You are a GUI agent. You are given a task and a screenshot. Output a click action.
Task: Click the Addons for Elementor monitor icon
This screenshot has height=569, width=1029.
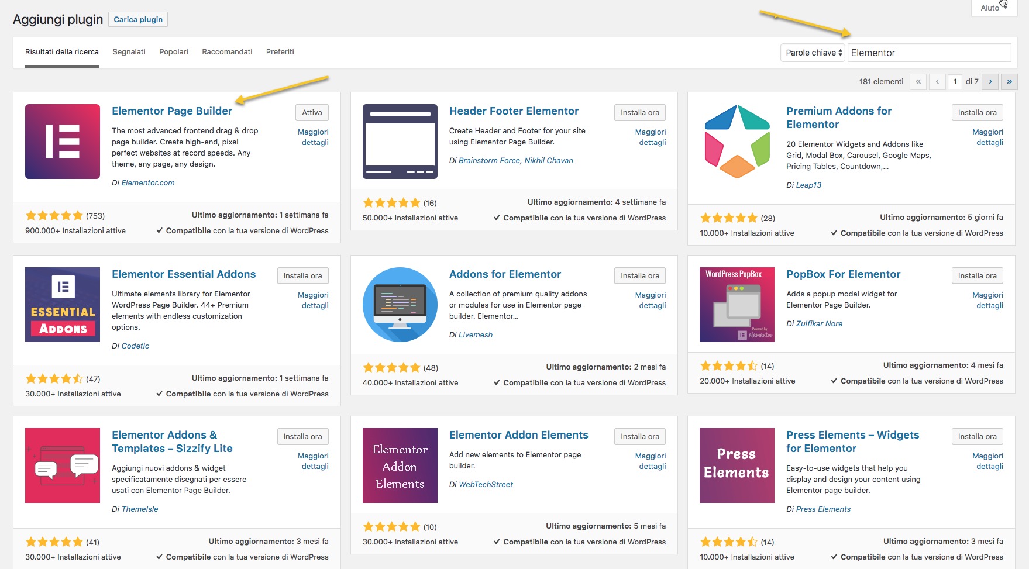[400, 305]
